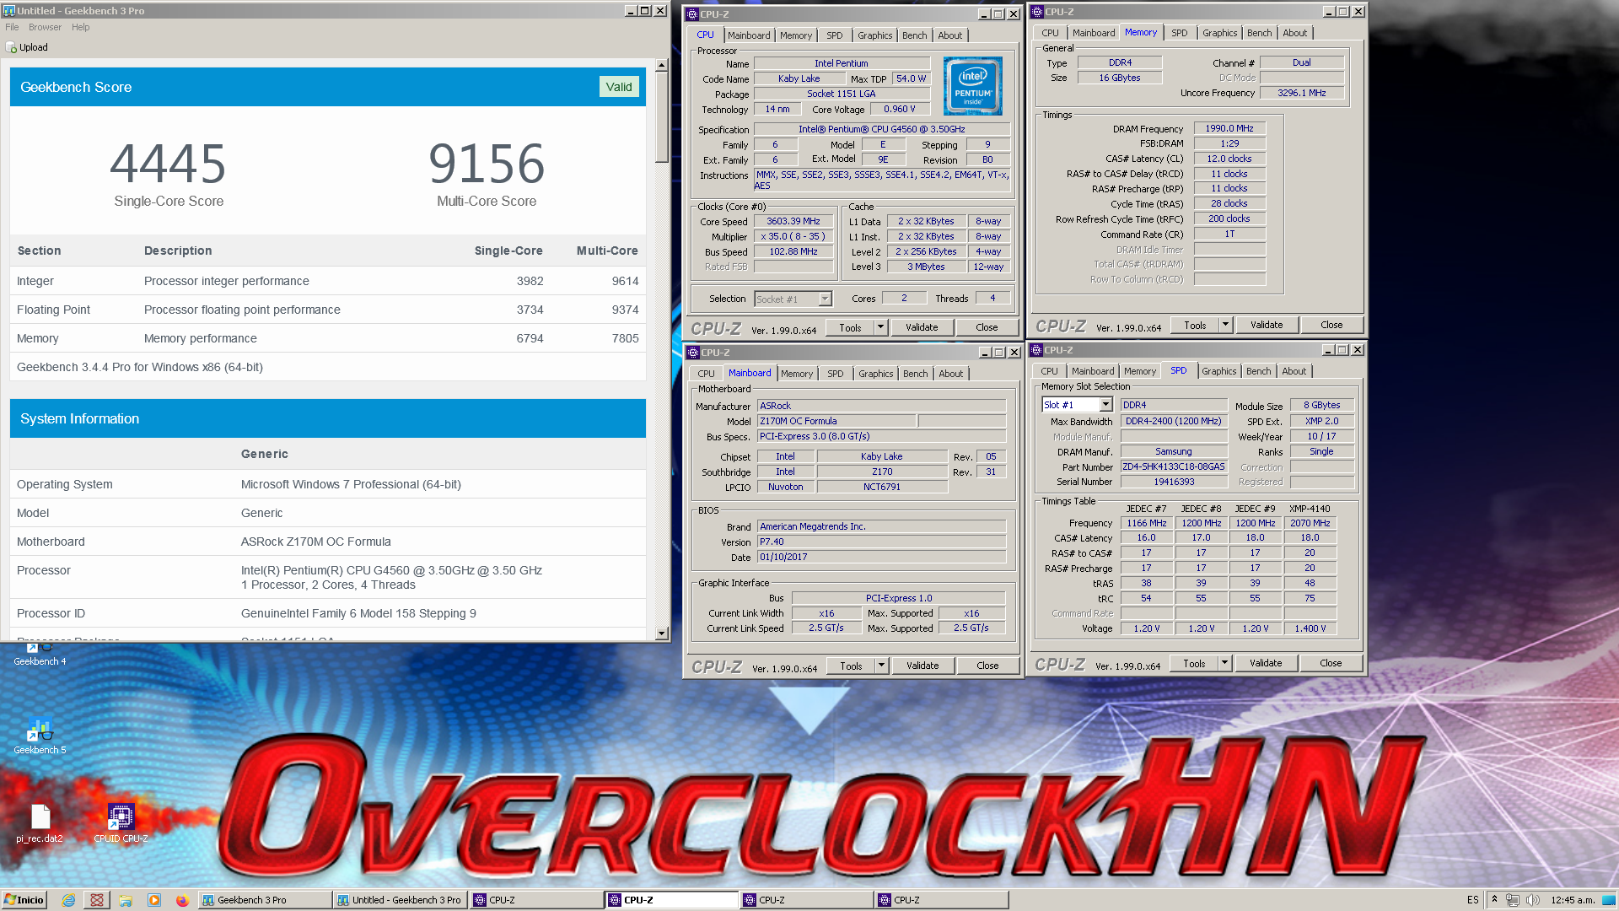The image size is (1619, 911).
Task: Click the Geekbench window title bar icon
Action: click(8, 11)
